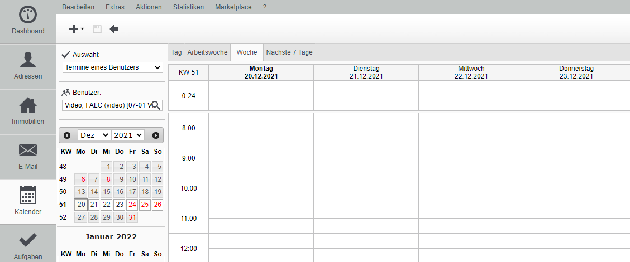Open the year dropdown showing 2021

point(128,135)
